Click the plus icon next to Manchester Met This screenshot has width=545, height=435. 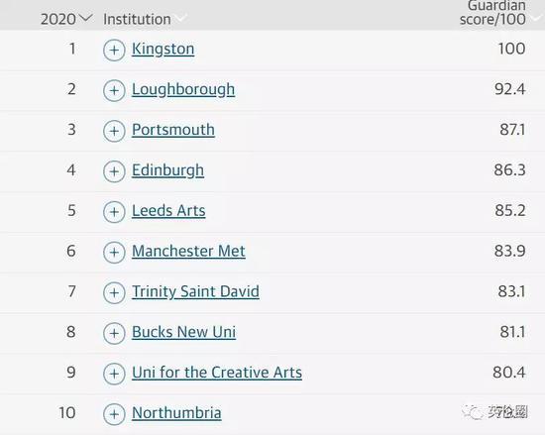[x=114, y=253]
